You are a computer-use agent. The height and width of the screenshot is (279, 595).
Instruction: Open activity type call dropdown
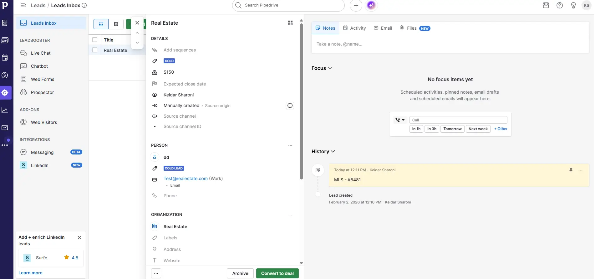400,120
